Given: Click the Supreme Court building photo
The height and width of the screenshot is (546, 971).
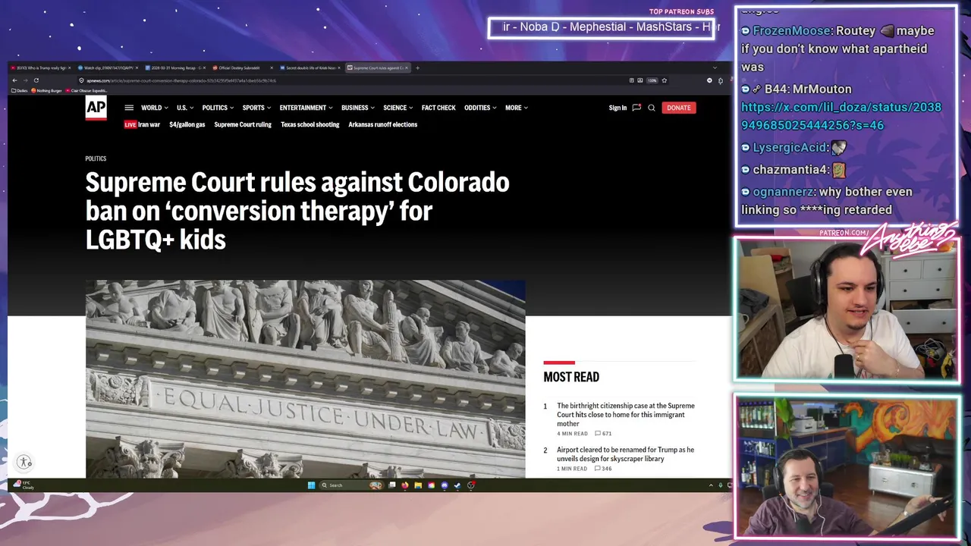Looking at the screenshot, I should point(305,378).
